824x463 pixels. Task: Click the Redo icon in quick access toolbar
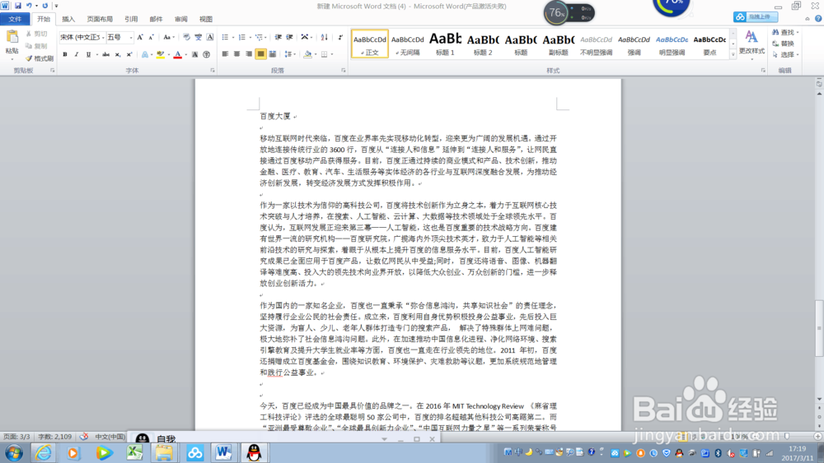pos(44,6)
